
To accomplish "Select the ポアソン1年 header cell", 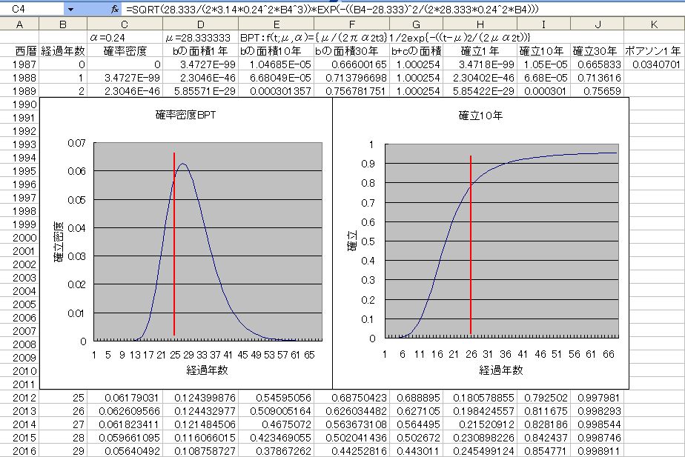I will (653, 51).
